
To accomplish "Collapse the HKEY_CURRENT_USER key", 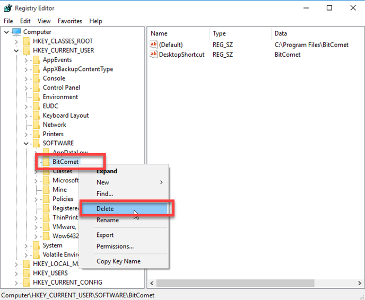I will pyautogui.click(x=16, y=51).
